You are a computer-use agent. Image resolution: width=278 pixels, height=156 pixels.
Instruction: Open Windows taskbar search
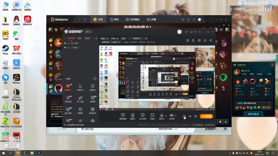coord(10,153)
